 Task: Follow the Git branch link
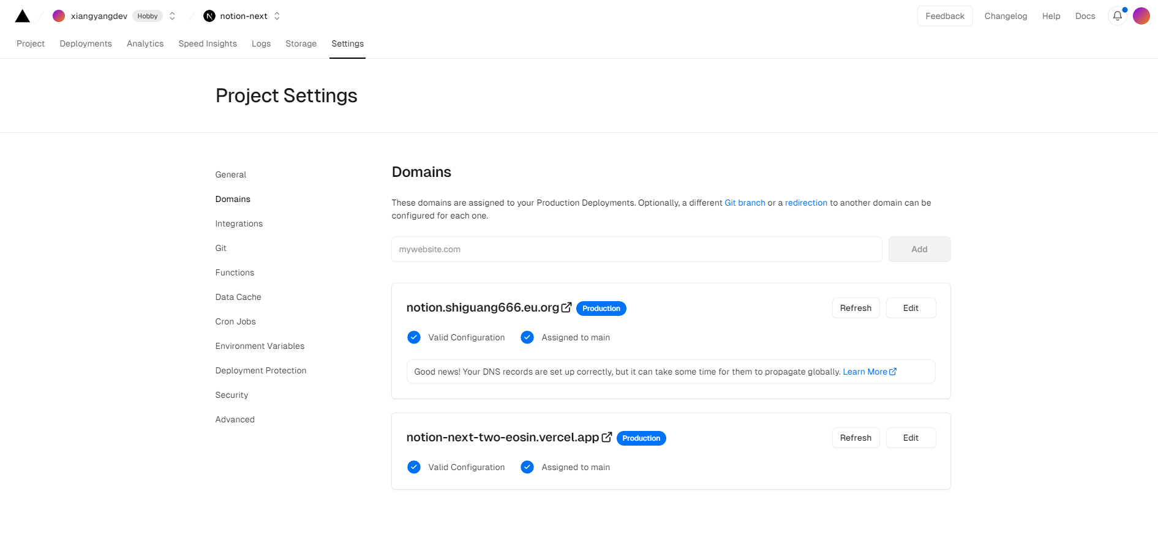coord(745,203)
